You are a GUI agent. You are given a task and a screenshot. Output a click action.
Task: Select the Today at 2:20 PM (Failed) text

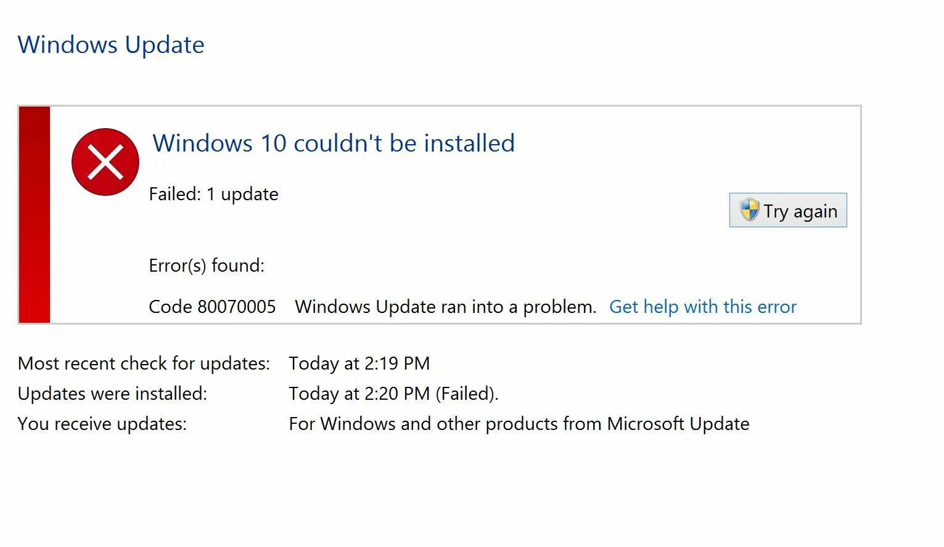click(393, 394)
